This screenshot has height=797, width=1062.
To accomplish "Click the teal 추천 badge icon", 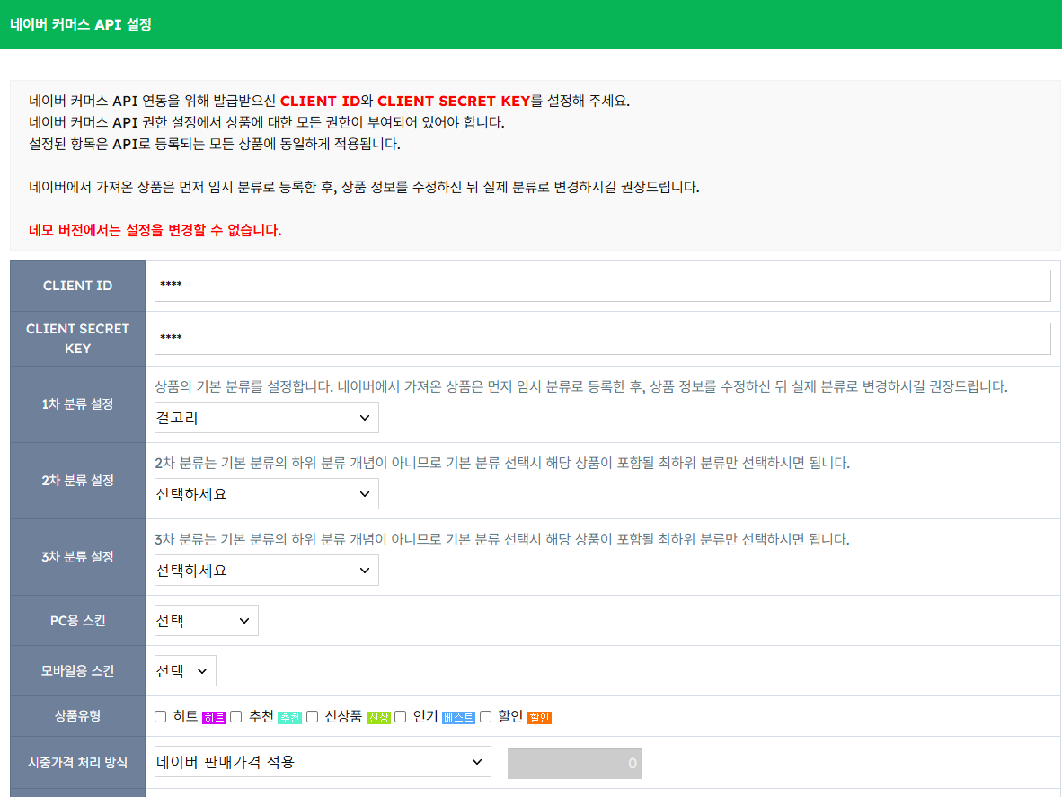I will pos(289,718).
